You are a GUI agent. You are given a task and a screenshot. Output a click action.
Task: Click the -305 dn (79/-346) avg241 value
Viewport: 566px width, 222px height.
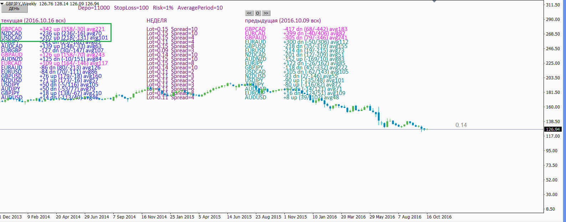tap(315, 38)
